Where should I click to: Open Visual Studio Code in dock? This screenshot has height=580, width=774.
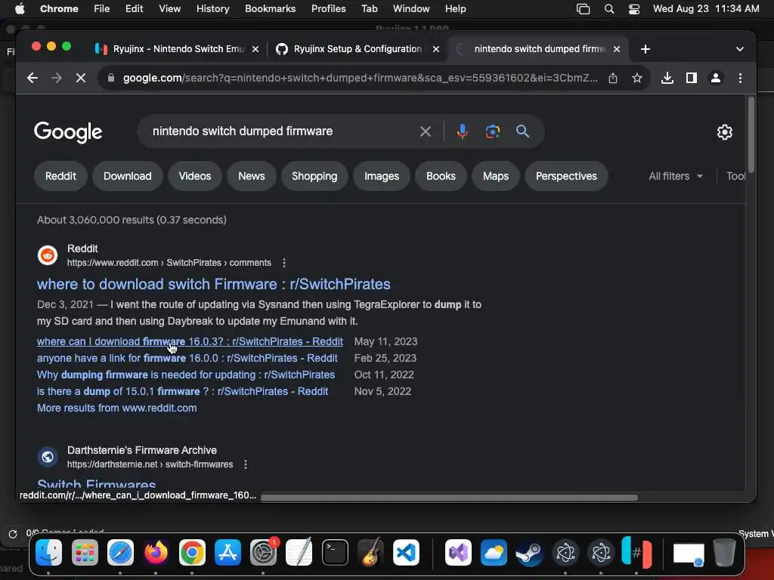[x=406, y=552]
